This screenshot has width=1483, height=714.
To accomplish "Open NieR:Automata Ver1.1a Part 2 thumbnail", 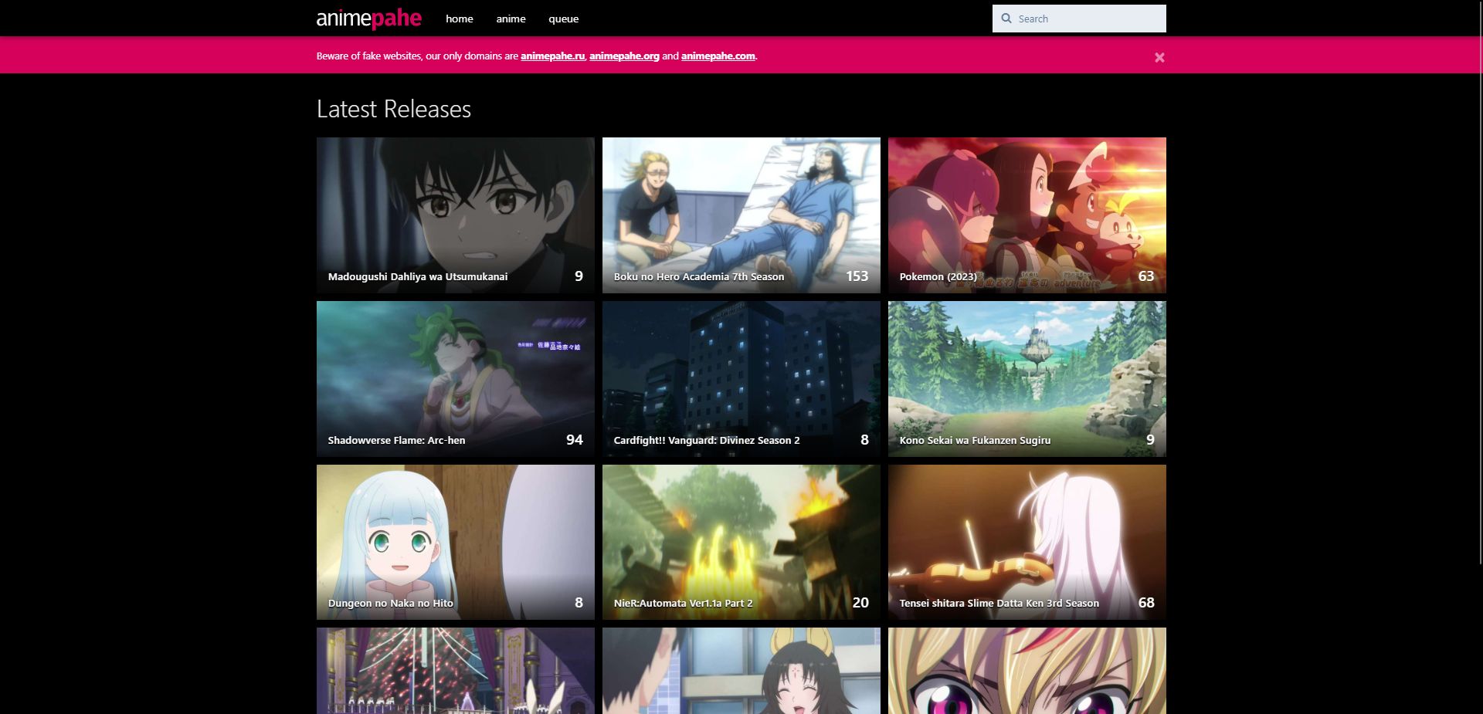I will pos(741,542).
